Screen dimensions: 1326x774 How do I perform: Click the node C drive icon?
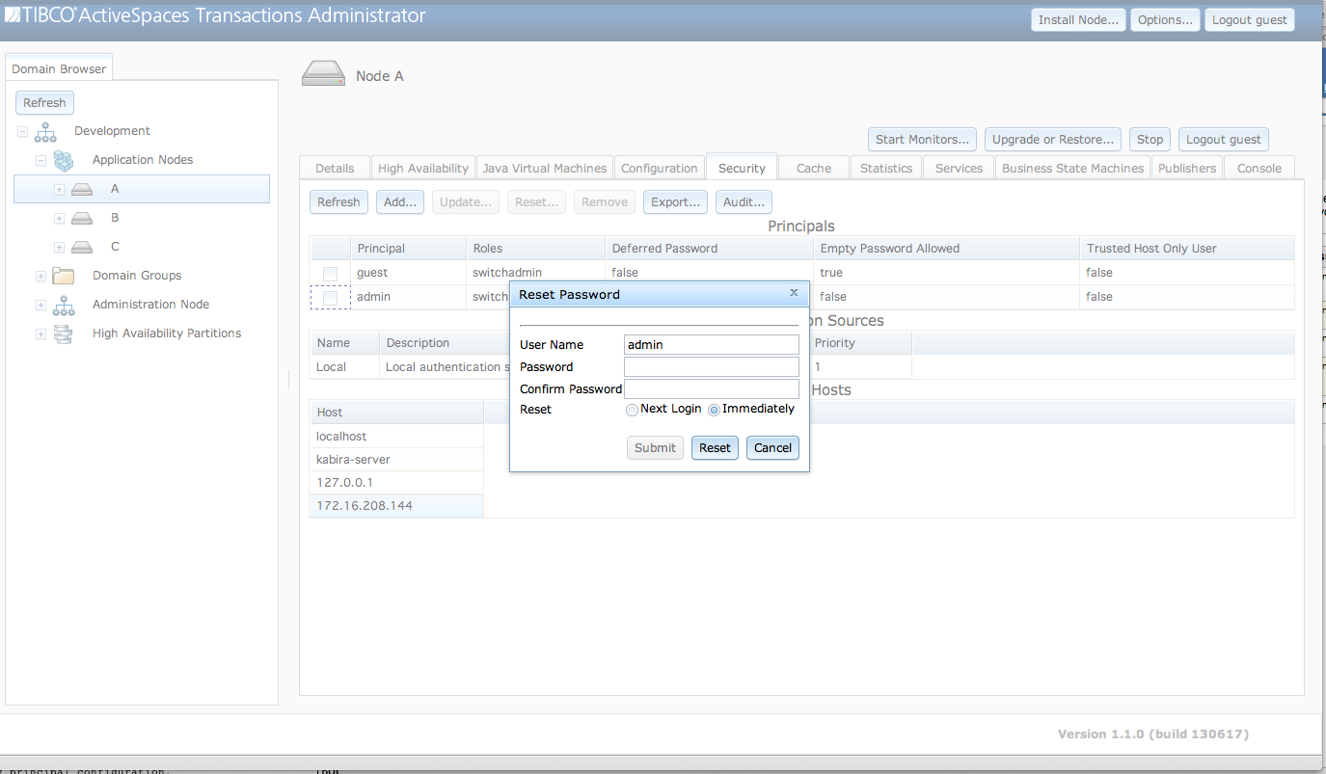[82, 248]
